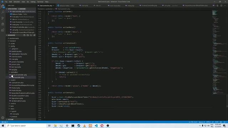Click the feedback smiley in status bar
The height and width of the screenshot is (128, 228).
[x=221, y=122]
